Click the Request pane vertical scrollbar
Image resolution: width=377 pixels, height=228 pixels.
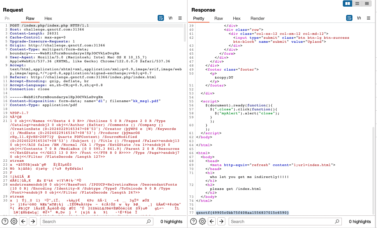coord(185,33)
